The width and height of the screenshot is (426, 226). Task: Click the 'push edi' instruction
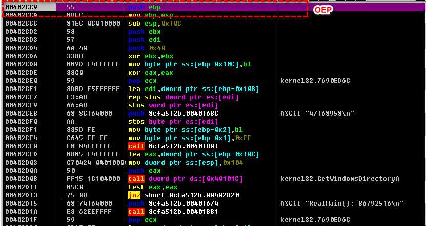[144, 40]
